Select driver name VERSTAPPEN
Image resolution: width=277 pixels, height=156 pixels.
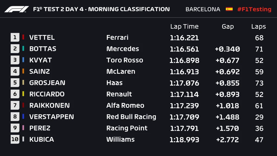click(51, 117)
